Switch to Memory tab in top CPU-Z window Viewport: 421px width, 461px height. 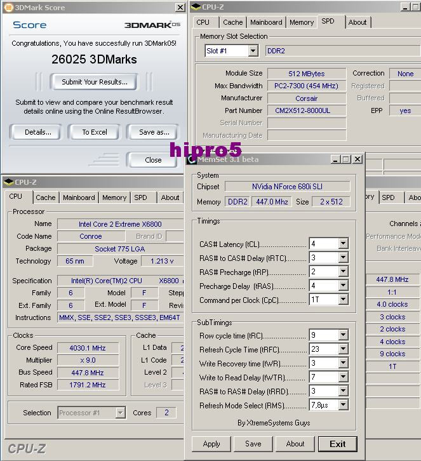(x=302, y=22)
